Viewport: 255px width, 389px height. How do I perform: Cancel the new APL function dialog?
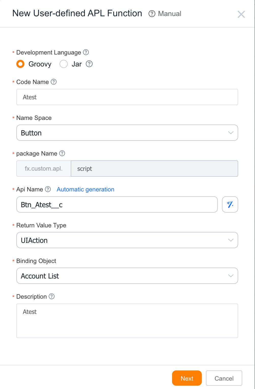(x=224, y=378)
